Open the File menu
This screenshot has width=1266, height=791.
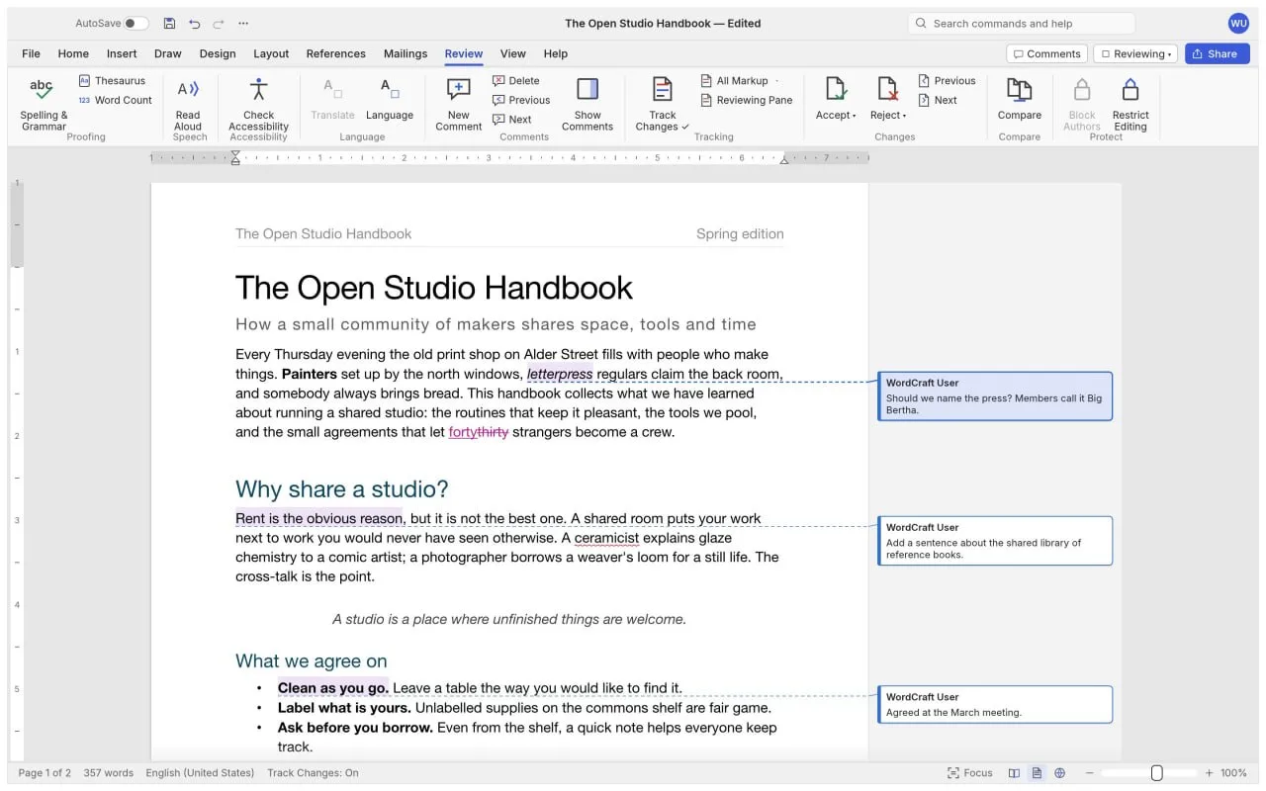pyautogui.click(x=31, y=54)
